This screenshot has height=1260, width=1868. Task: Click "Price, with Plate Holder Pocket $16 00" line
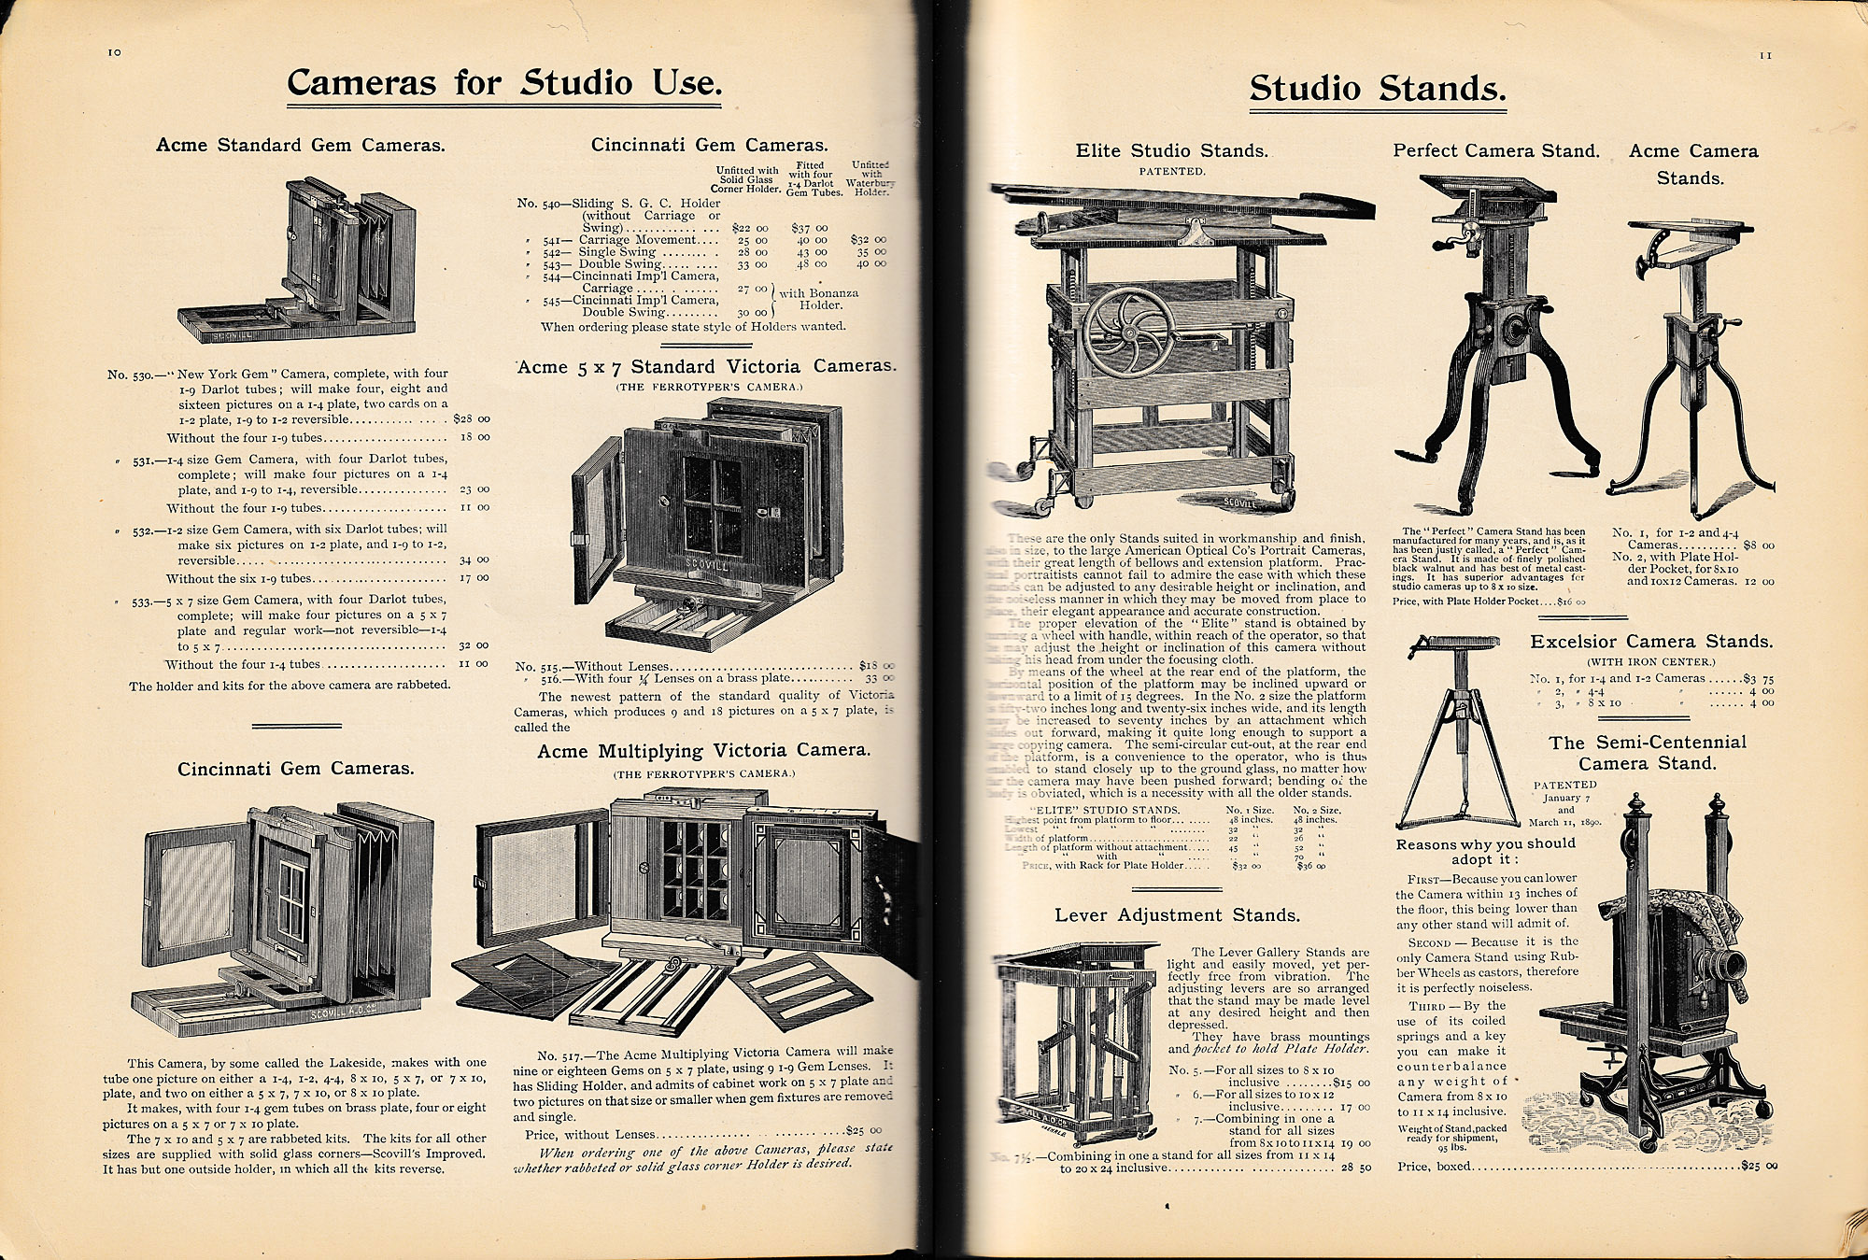click(x=1489, y=602)
